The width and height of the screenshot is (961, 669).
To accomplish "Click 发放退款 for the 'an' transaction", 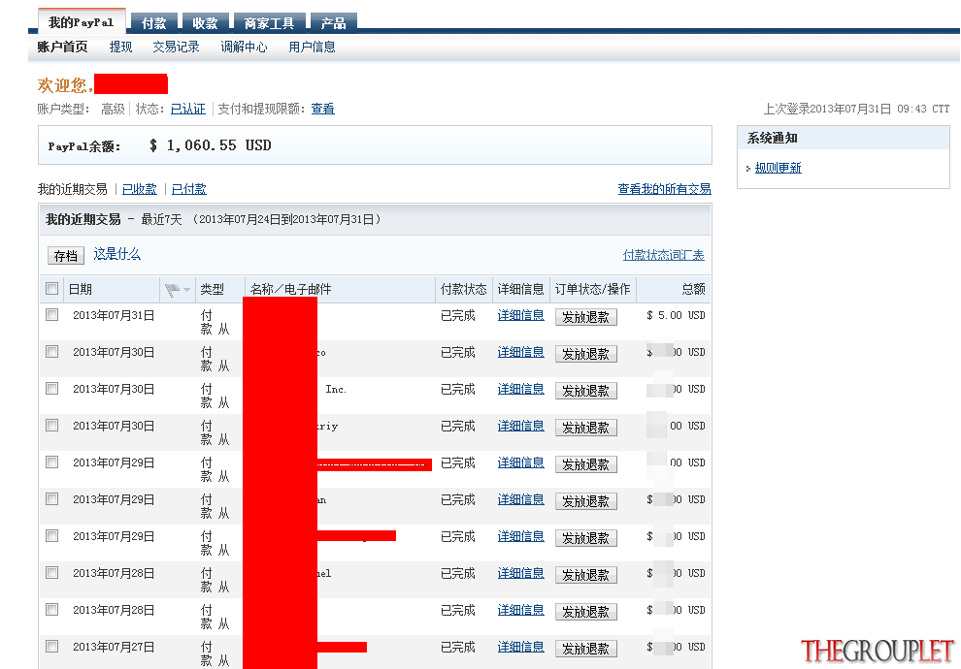I will pyautogui.click(x=586, y=501).
